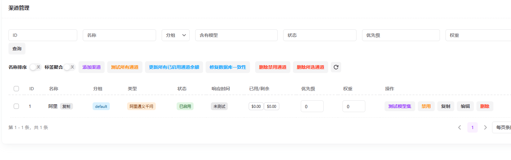Click 复制 button in the 操作 column
Image resolution: width=511 pixels, height=160 pixels.
pos(446,106)
